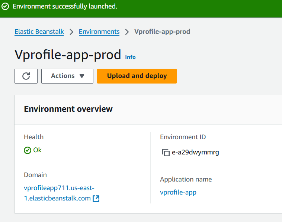This screenshot has width=282, height=222.
Task: Click Upload and deploy button
Action: click(137, 76)
